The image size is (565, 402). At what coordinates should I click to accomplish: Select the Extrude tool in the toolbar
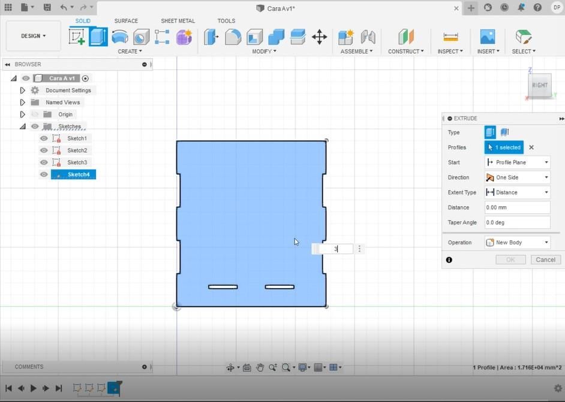pos(98,37)
